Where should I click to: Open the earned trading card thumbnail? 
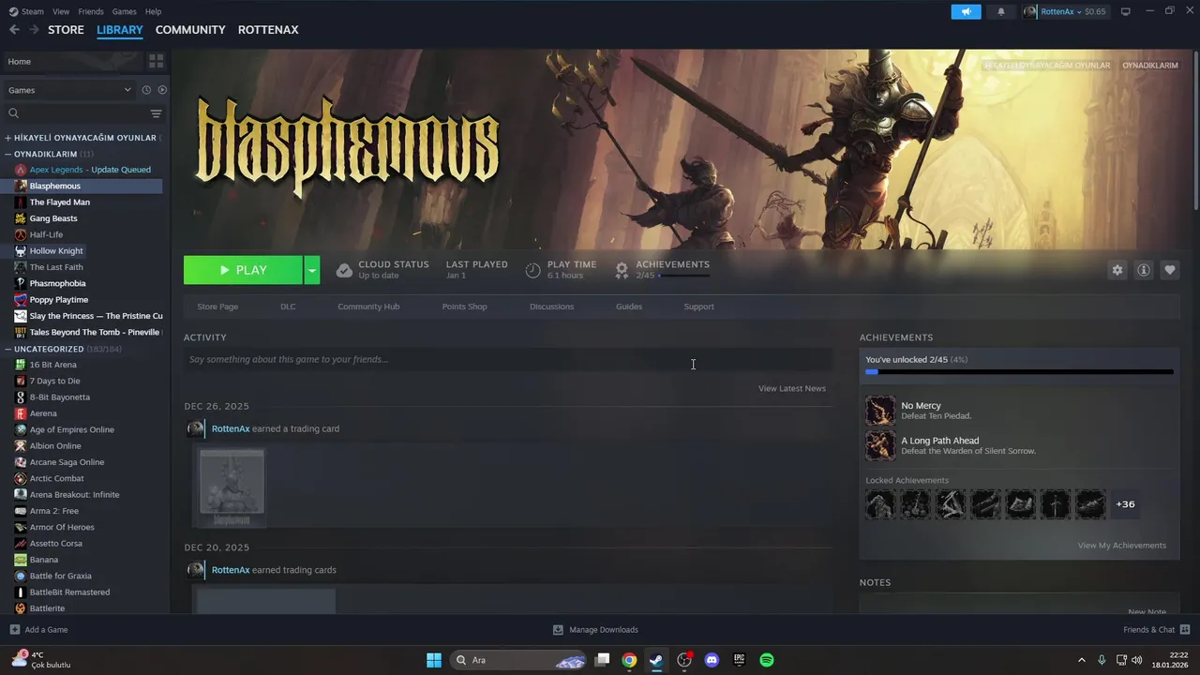click(x=230, y=486)
